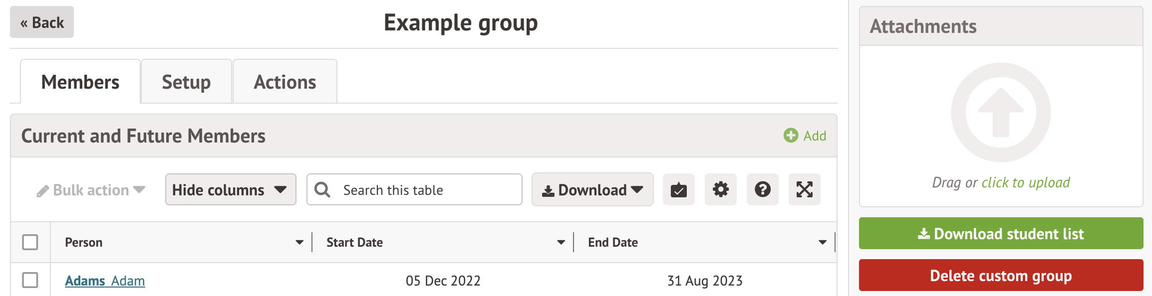This screenshot has height=296, width=1152.
Task: Switch to the Setup tab
Action: [x=186, y=82]
